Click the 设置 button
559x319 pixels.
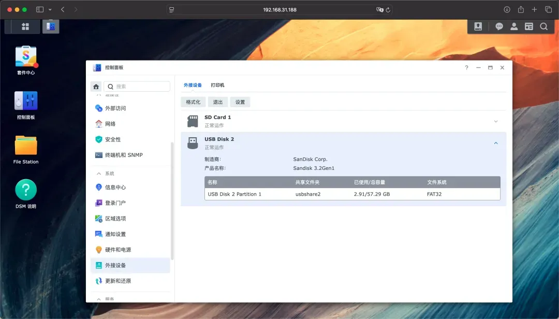coord(240,102)
